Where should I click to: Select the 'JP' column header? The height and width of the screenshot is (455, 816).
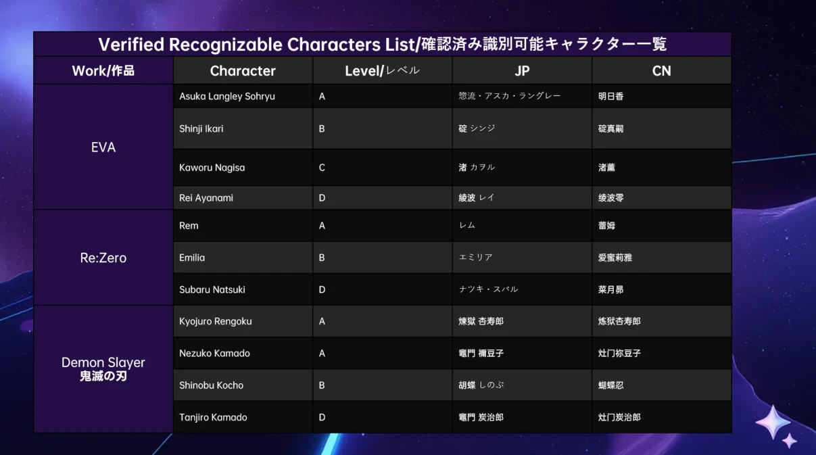522,71
